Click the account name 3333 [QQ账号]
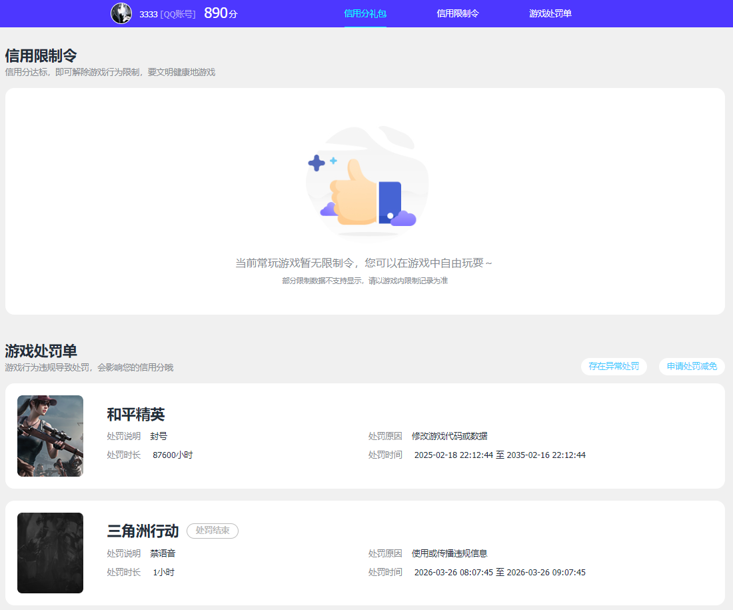Screen dimensions: 733x610 167,15
